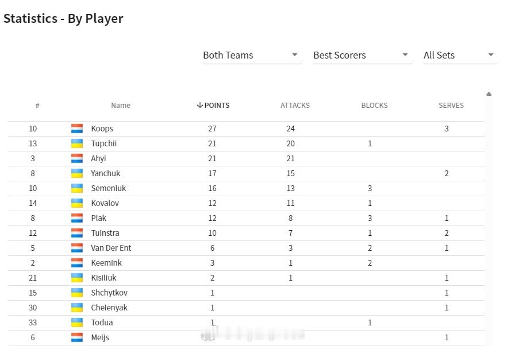The height and width of the screenshot is (346, 507).
Task: Click the flag icon next to Meijs
Action: 77,337
